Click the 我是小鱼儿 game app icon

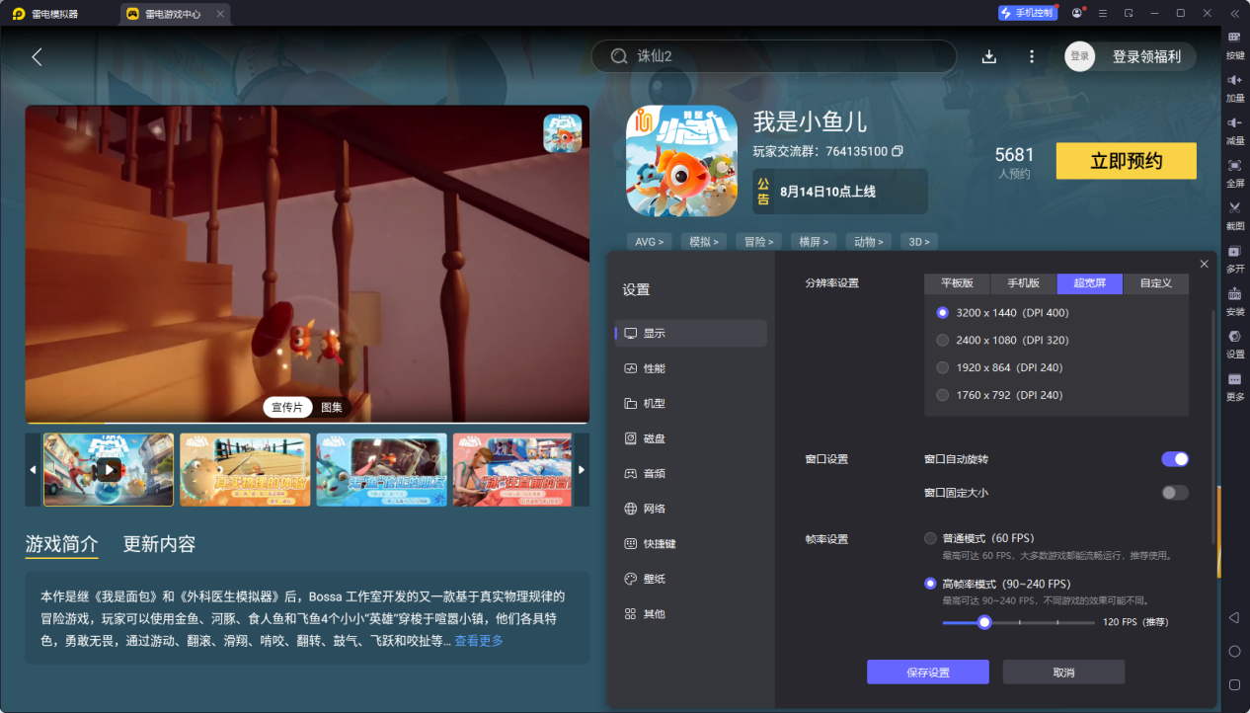coord(682,161)
